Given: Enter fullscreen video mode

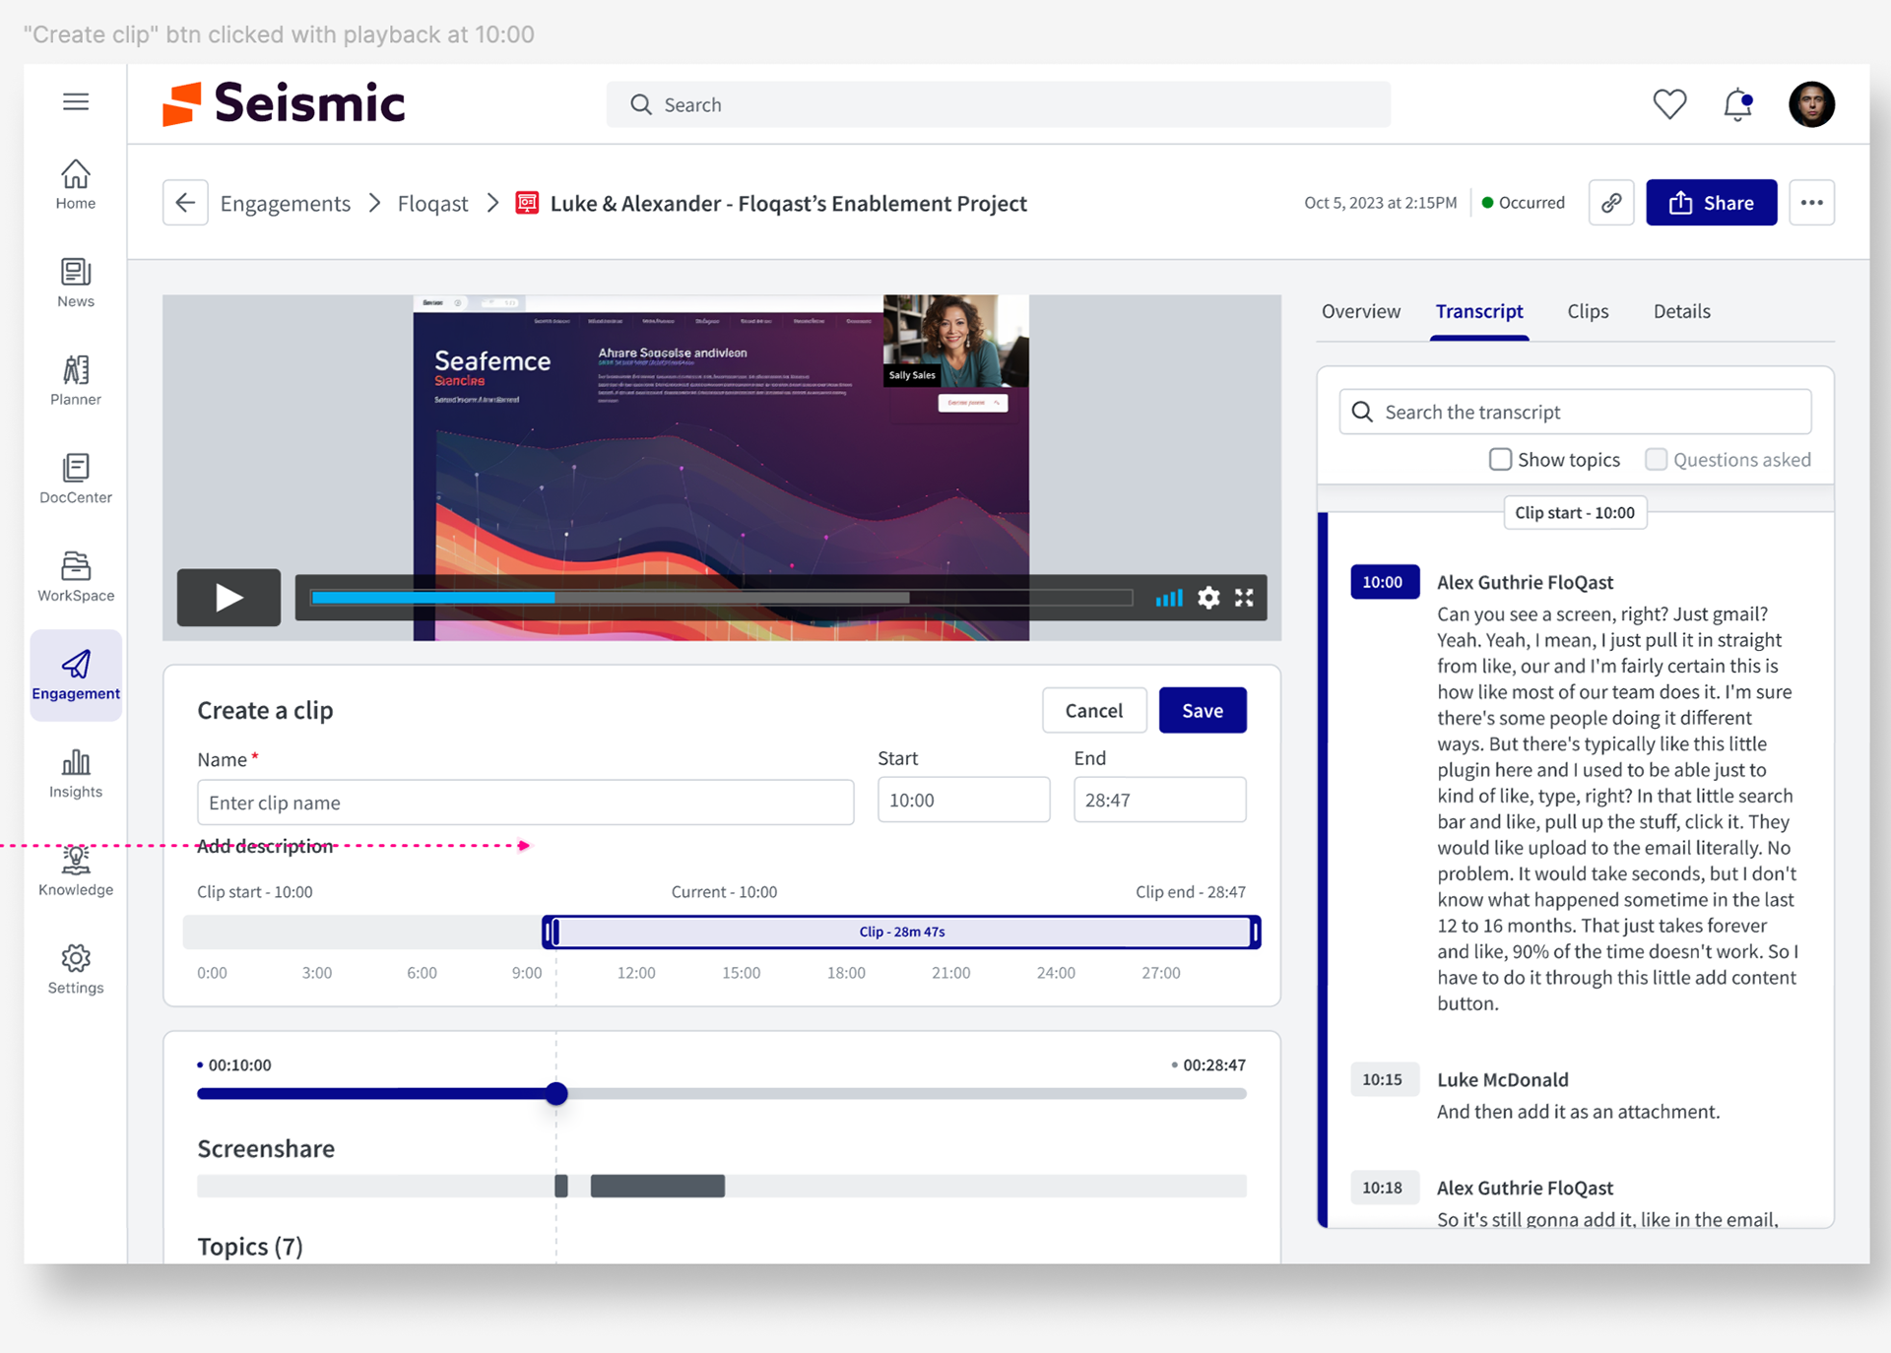Looking at the screenshot, I should click(1244, 598).
